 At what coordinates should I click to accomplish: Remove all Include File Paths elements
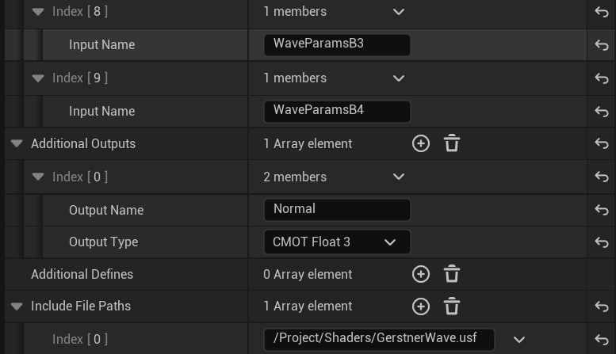pos(452,306)
